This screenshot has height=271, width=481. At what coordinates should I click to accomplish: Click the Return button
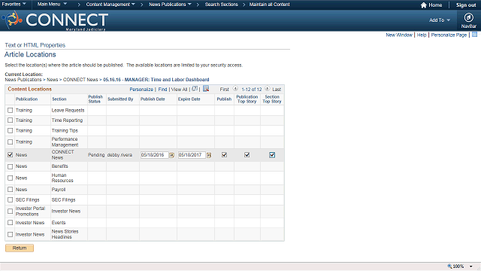pyautogui.click(x=20, y=248)
